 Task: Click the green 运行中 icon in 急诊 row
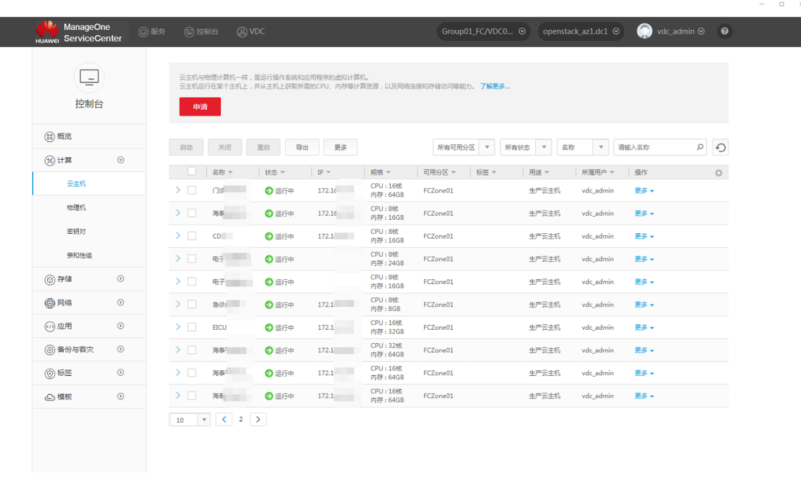[x=269, y=305]
